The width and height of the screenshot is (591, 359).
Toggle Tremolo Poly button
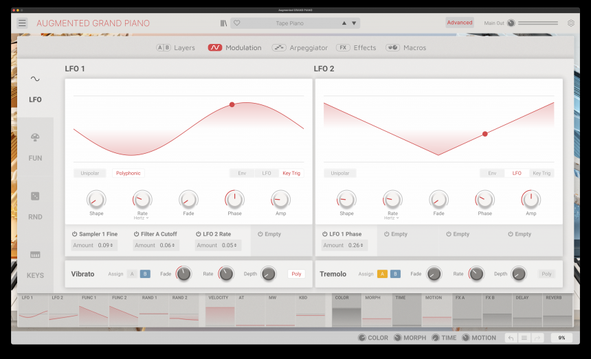point(546,274)
